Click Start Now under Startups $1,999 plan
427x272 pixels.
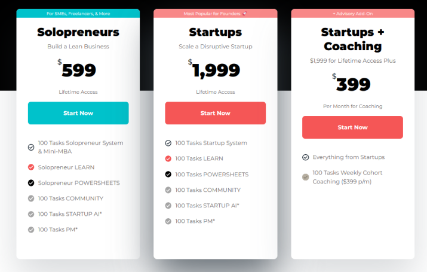tap(216, 113)
